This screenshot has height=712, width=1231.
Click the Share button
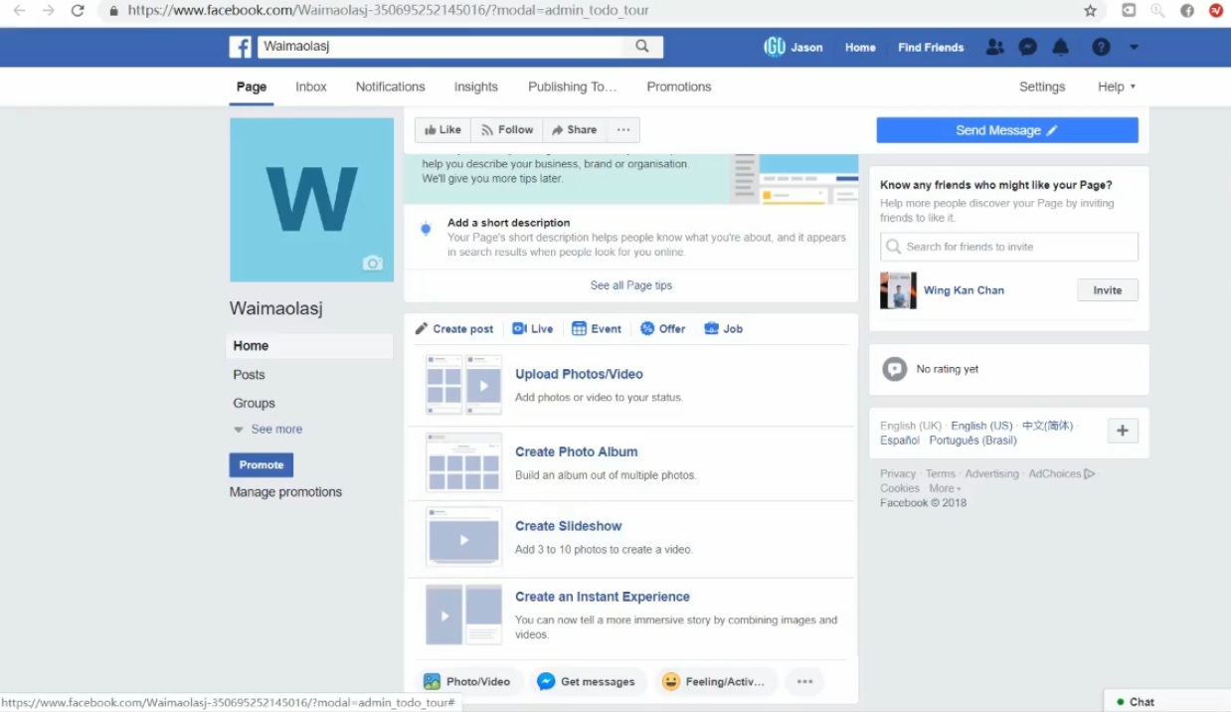pyautogui.click(x=574, y=130)
